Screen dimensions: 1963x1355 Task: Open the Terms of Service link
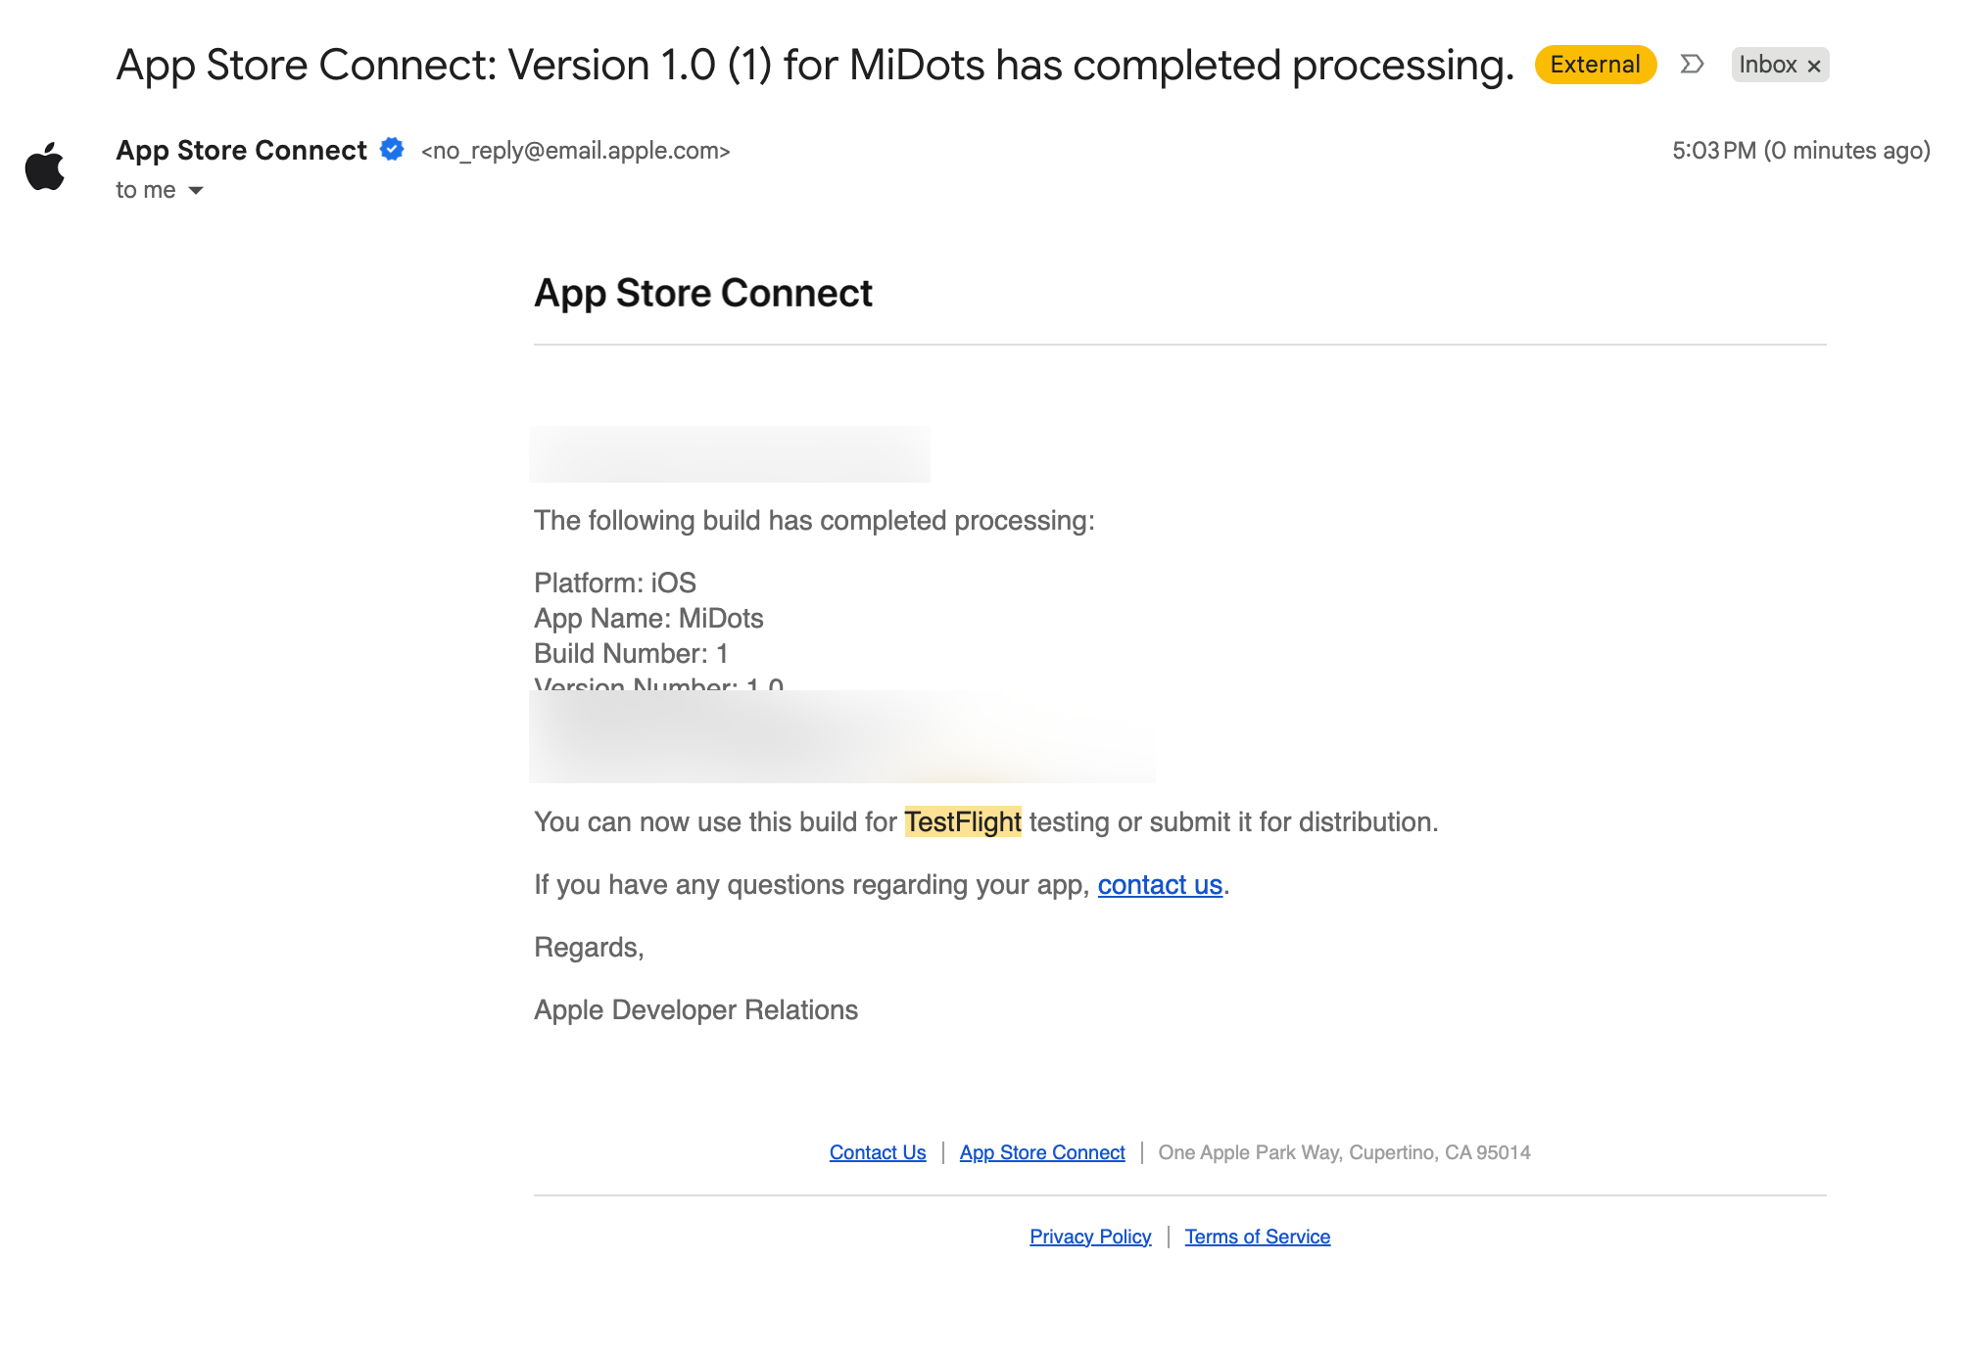1258,1237
